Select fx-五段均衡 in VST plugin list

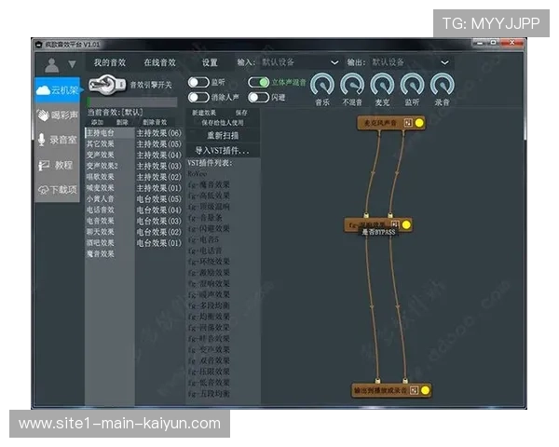(209, 394)
